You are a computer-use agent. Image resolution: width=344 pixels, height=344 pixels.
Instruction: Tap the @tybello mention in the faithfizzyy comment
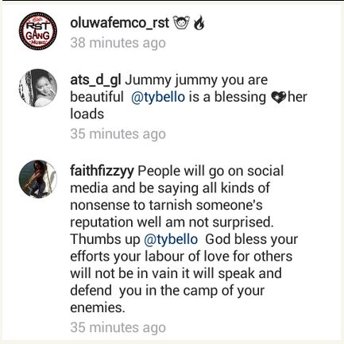pos(171,239)
